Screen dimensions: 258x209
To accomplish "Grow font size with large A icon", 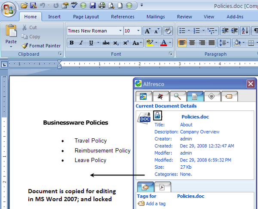I will pyautogui.click(x=147, y=31).
